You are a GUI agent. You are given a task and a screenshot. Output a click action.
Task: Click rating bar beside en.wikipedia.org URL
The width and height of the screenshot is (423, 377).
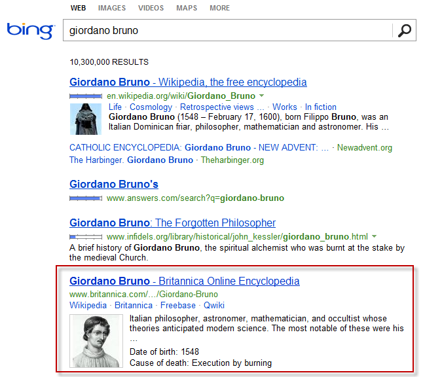(86, 96)
